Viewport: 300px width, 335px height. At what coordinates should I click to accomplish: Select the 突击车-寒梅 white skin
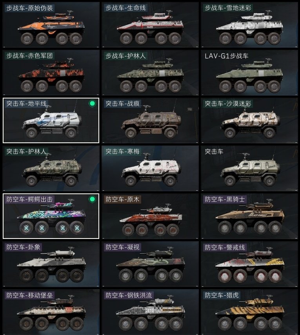(150, 168)
